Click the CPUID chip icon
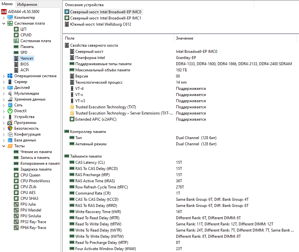Viewport: 299px width, 252px height. click(x=16, y=35)
